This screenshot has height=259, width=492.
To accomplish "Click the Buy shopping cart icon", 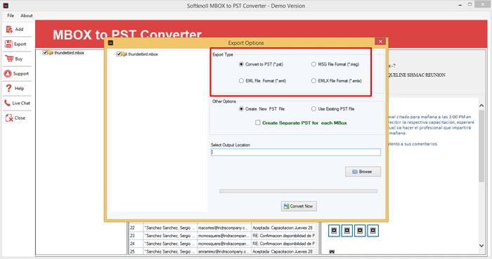I will (9, 59).
